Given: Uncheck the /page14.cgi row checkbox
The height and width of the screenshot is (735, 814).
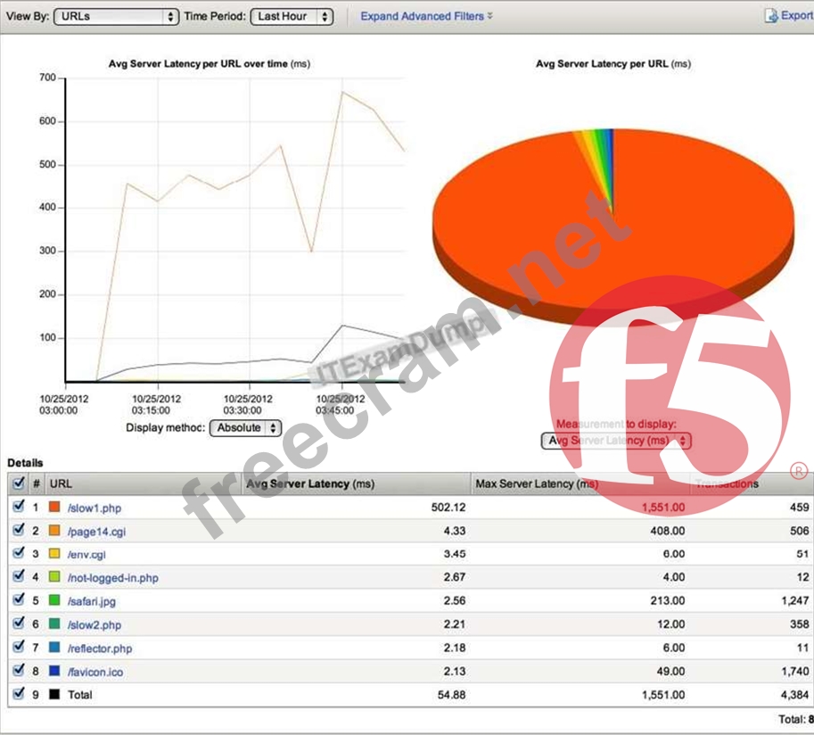Looking at the screenshot, I should pyautogui.click(x=18, y=530).
